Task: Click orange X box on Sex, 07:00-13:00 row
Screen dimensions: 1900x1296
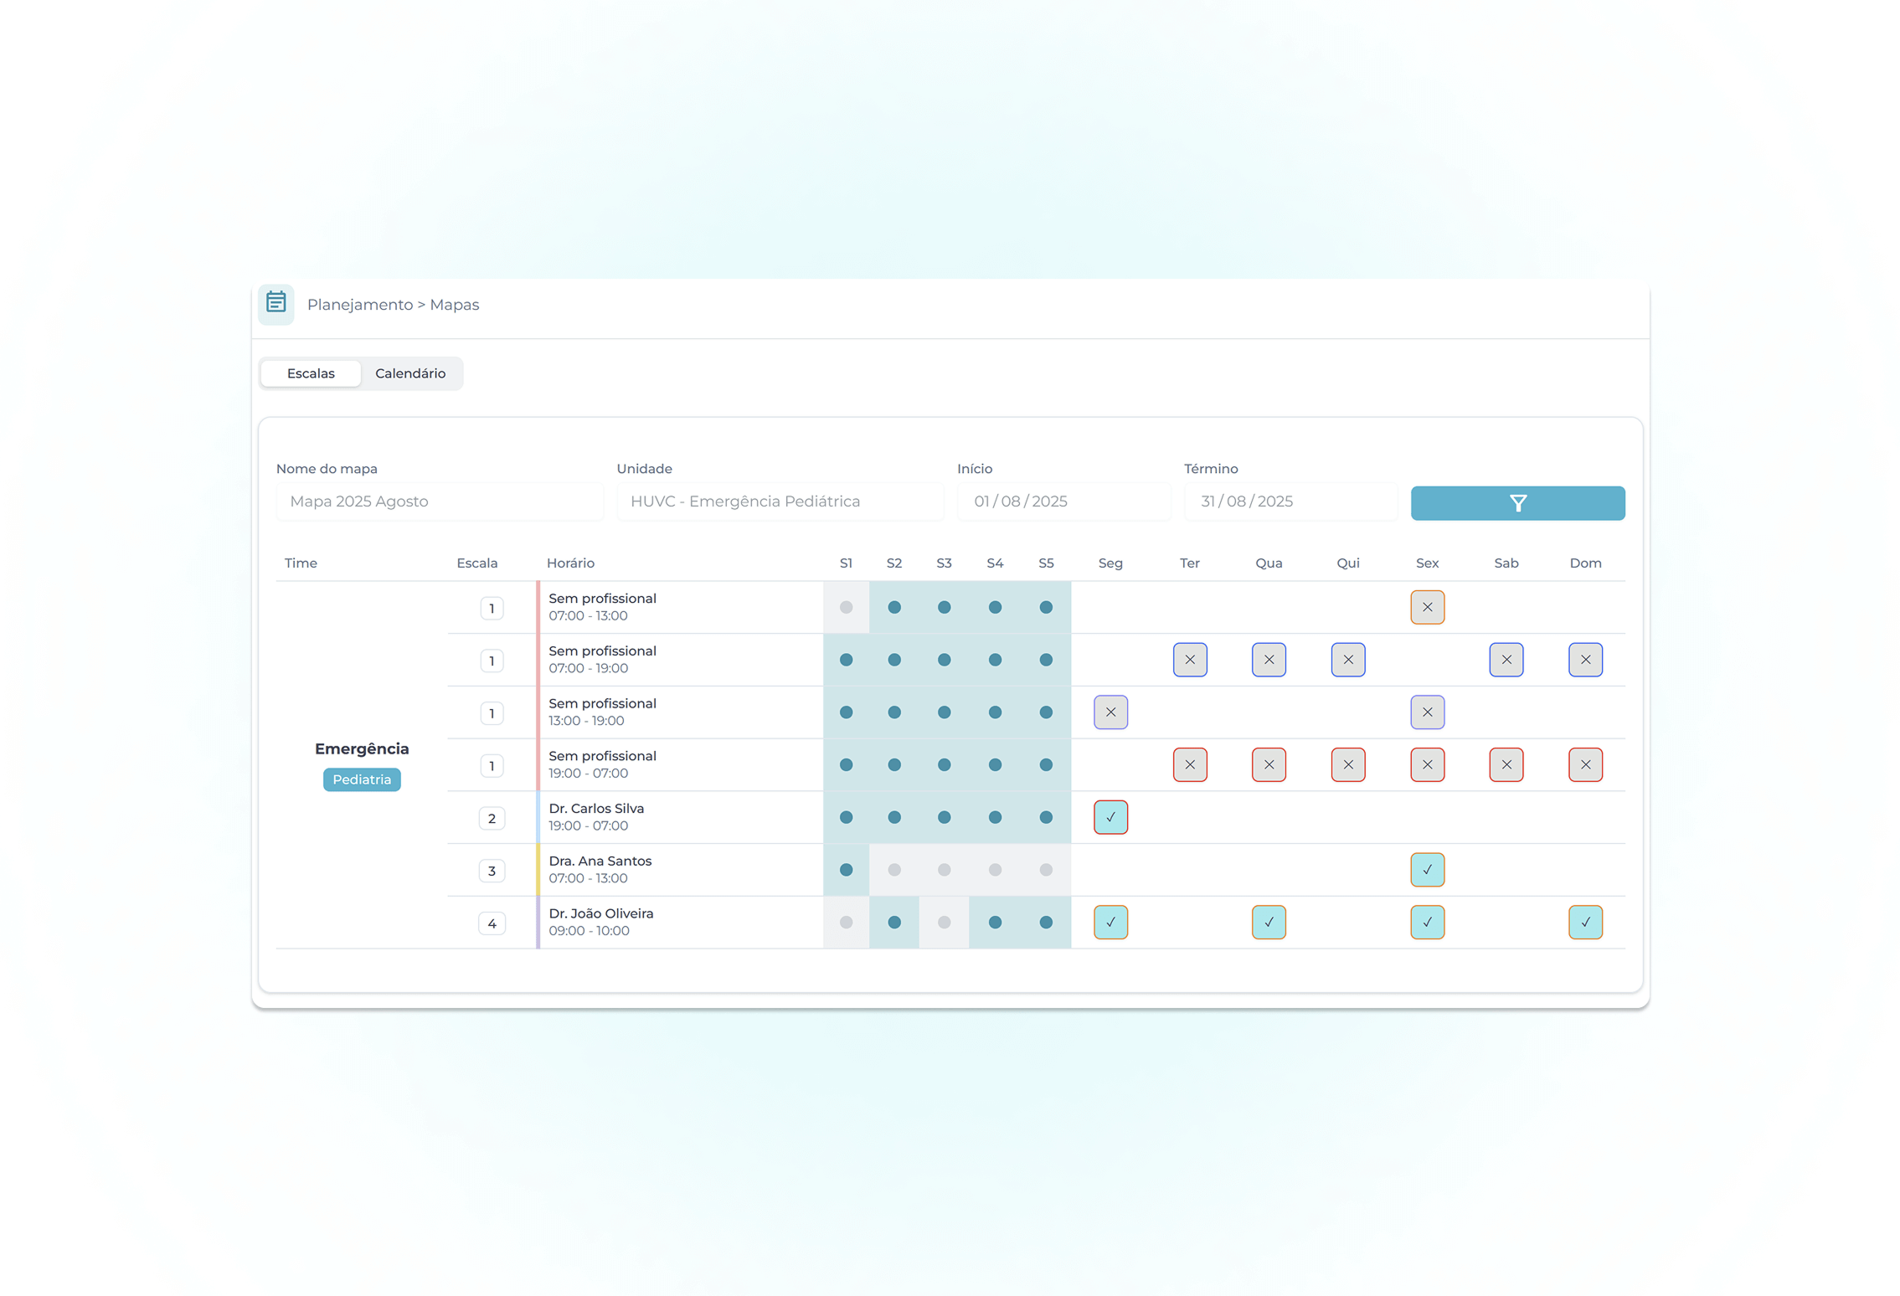Action: (1426, 607)
